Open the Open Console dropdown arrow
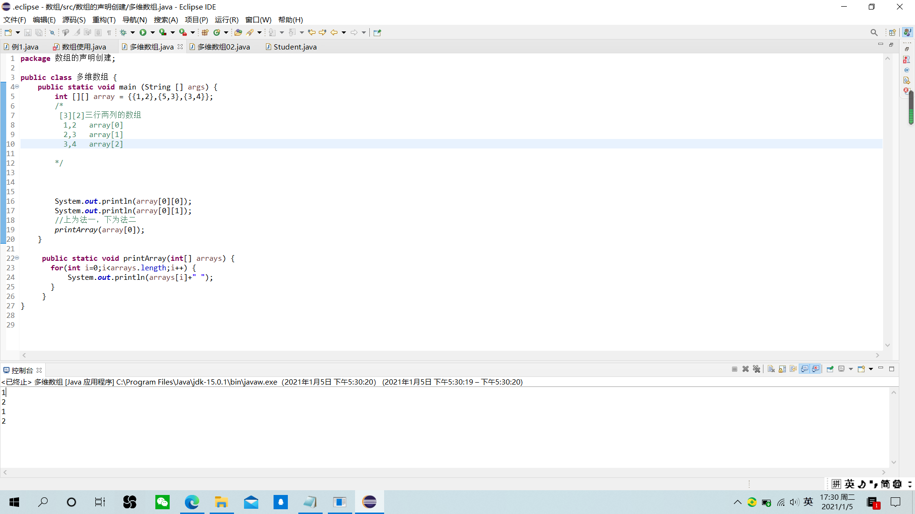Viewport: 915px width, 514px height. (x=871, y=369)
